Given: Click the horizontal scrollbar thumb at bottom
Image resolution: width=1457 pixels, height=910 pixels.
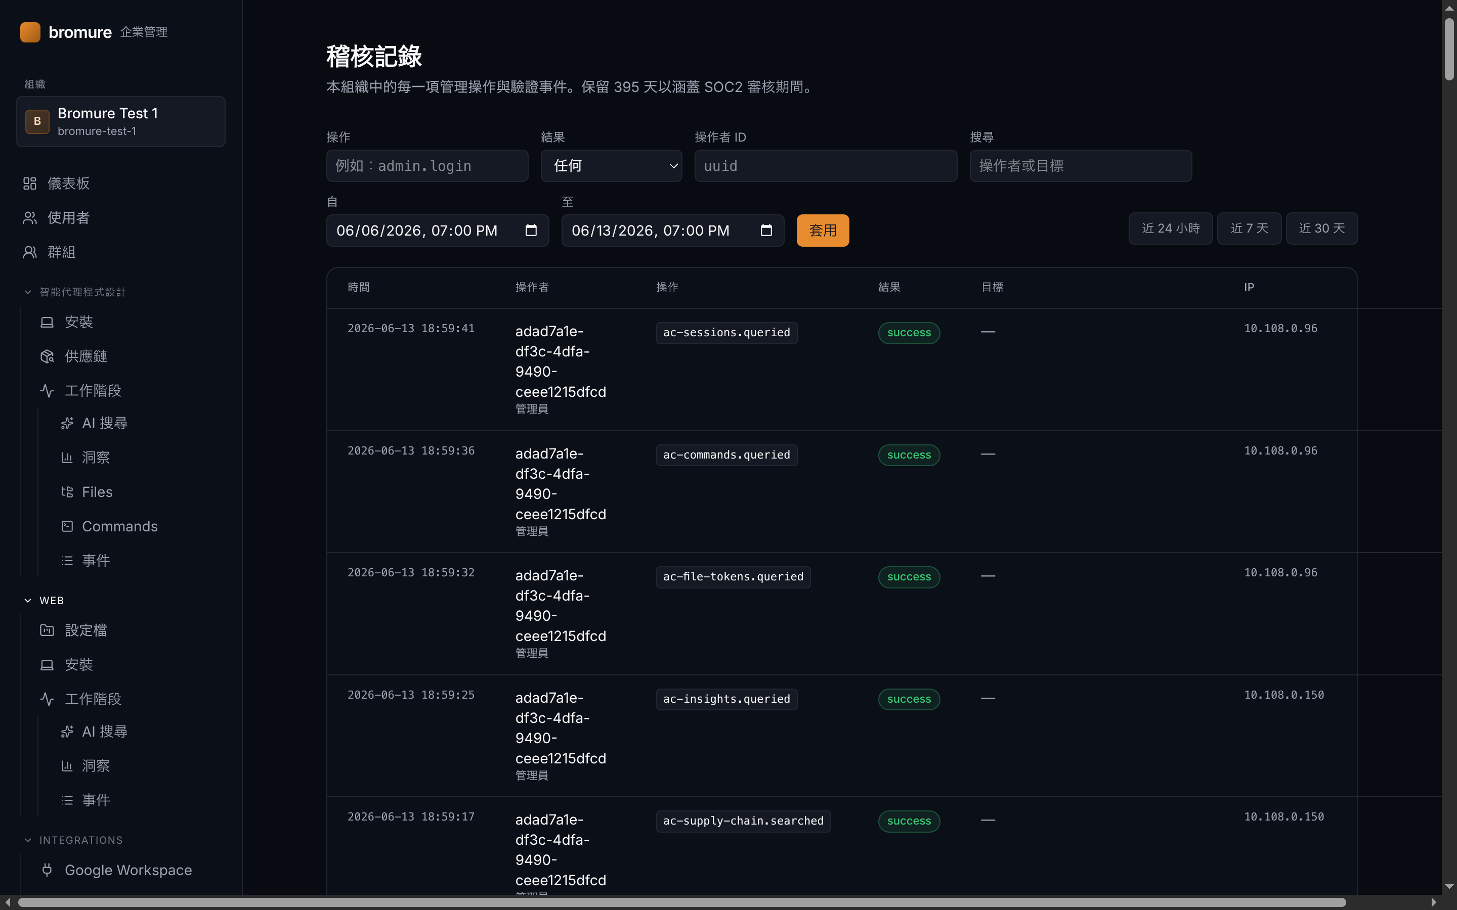Looking at the screenshot, I should (x=681, y=902).
